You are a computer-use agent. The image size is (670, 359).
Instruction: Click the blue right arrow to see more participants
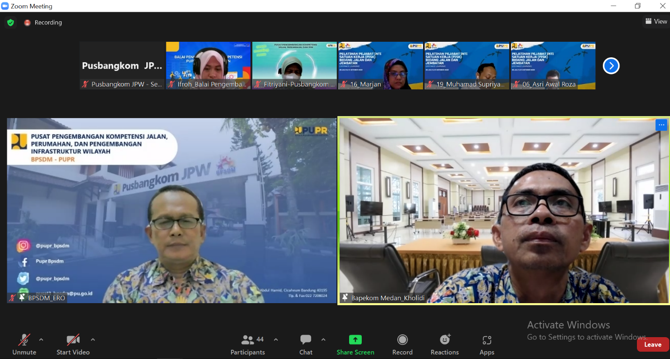(x=611, y=66)
